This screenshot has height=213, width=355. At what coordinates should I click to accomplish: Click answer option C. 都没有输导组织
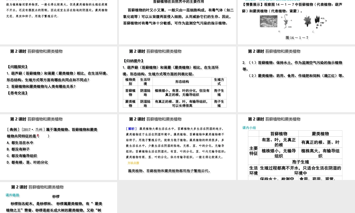[x=22, y=156]
